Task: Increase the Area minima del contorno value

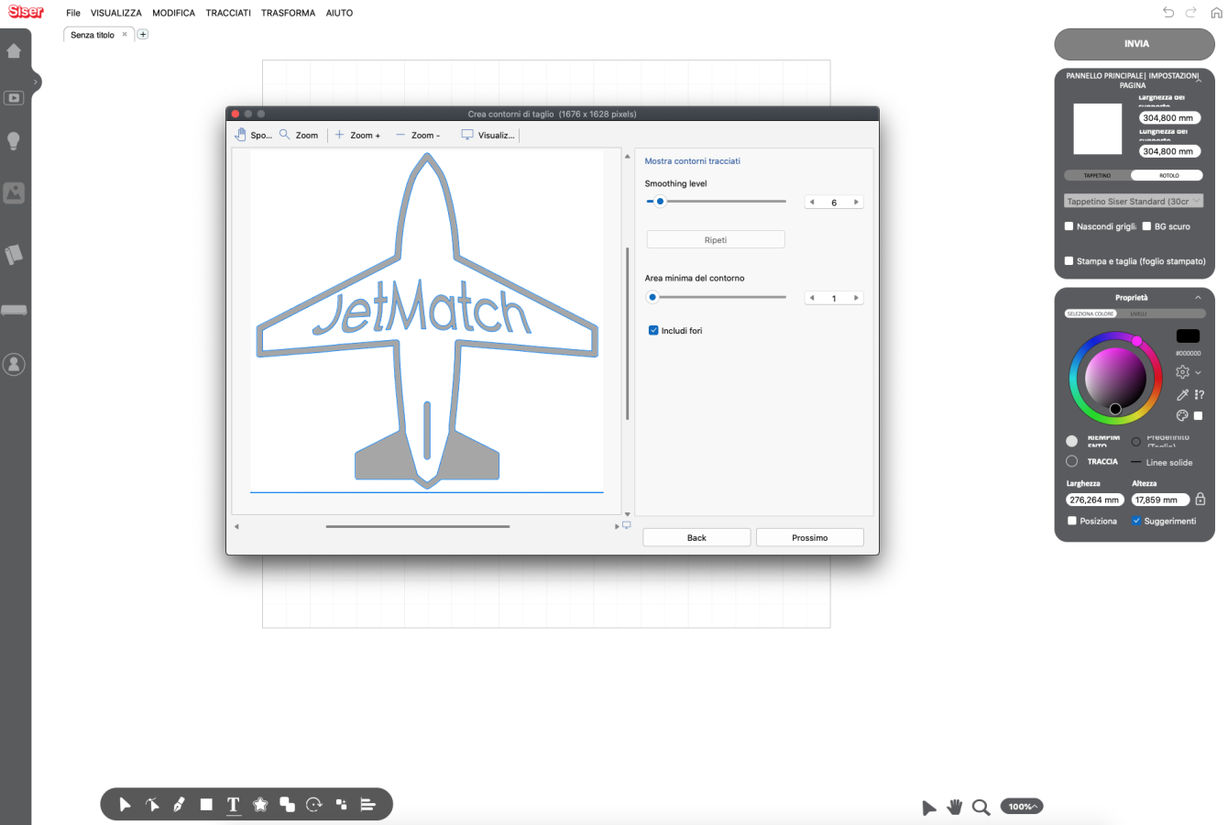Action: point(856,298)
